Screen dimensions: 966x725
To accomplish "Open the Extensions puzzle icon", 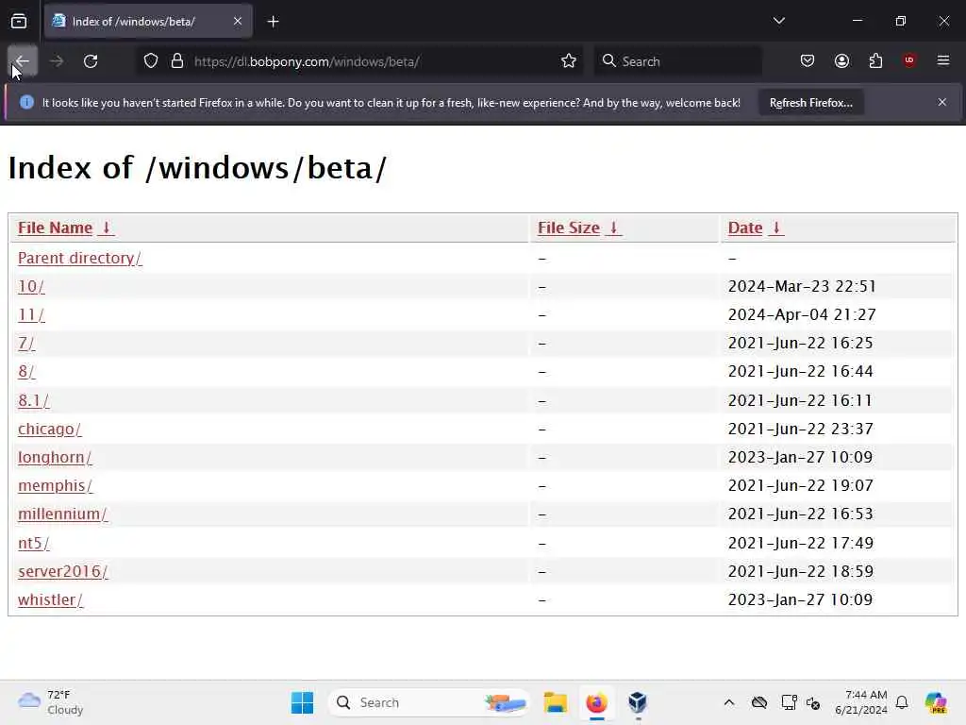I will tap(875, 61).
